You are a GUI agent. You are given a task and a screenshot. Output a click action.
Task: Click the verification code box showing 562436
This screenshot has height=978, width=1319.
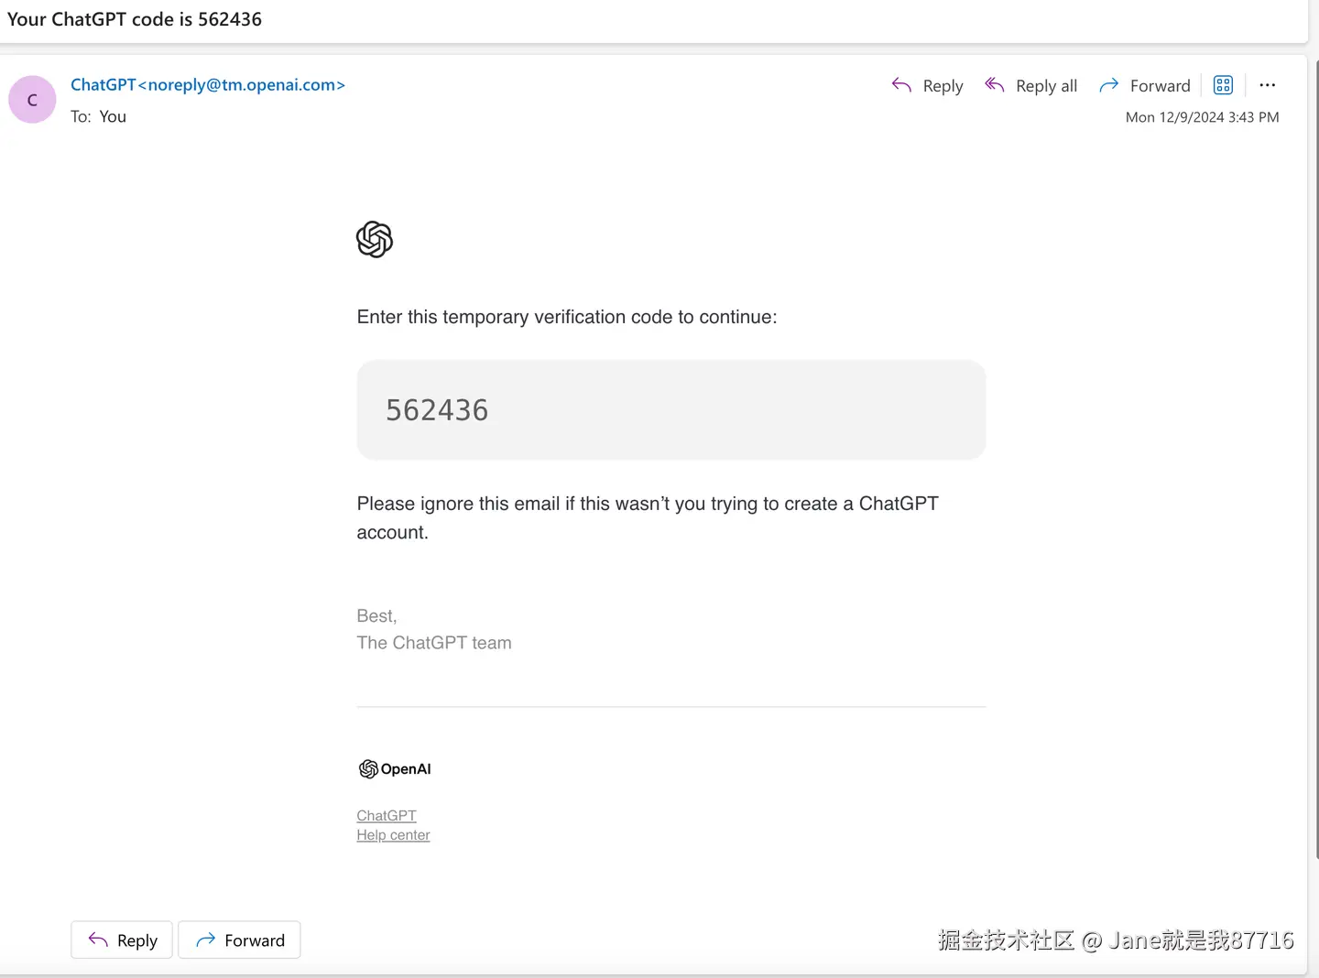(x=670, y=409)
